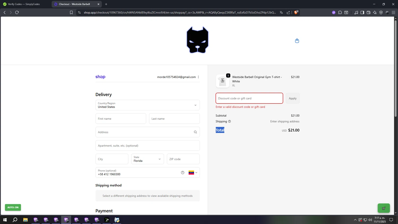Click the Apply discount button
Image resolution: width=398 pixels, height=224 pixels.
pyautogui.click(x=293, y=98)
